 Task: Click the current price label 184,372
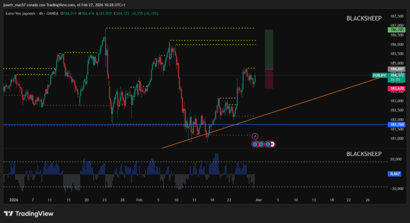[x=397, y=75]
